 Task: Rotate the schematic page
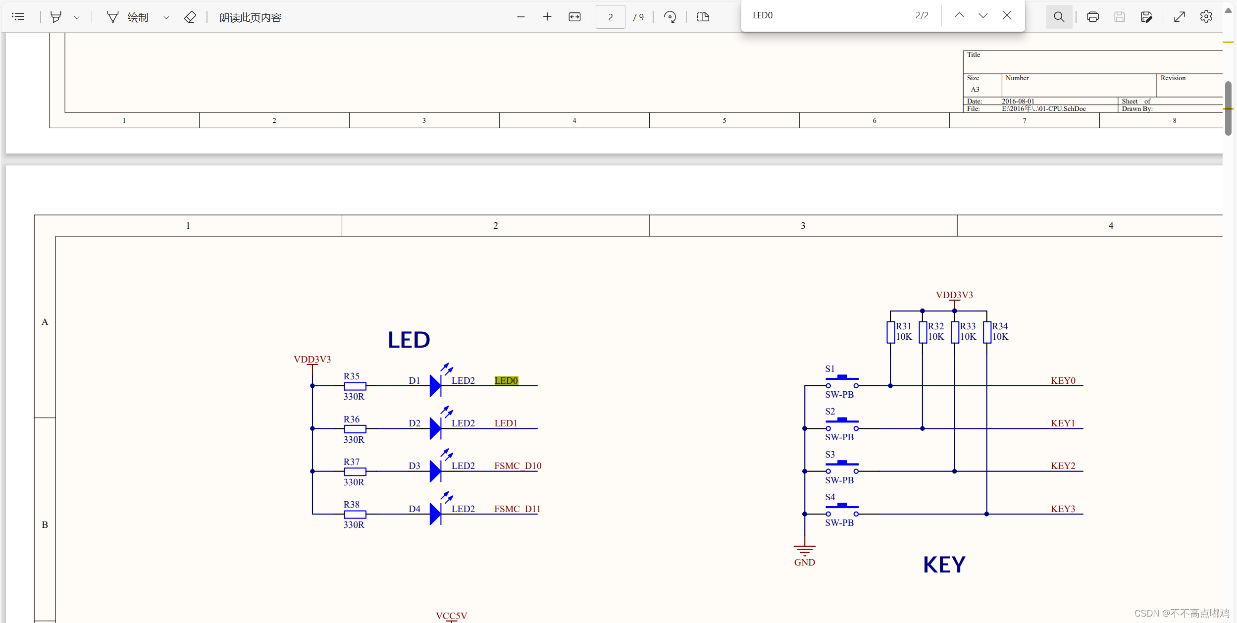point(670,16)
